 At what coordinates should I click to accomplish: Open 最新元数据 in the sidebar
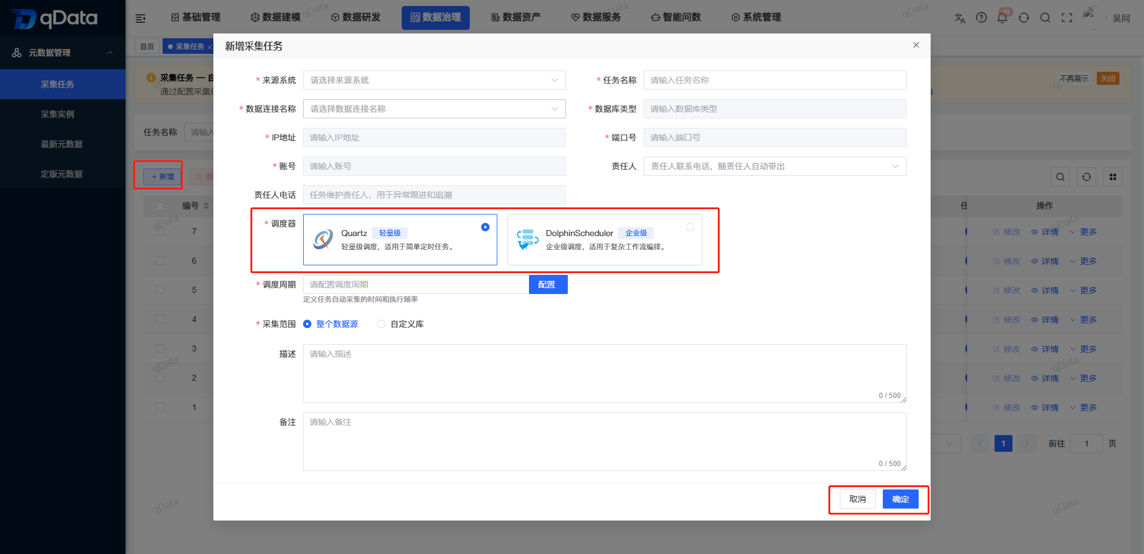tap(63, 144)
